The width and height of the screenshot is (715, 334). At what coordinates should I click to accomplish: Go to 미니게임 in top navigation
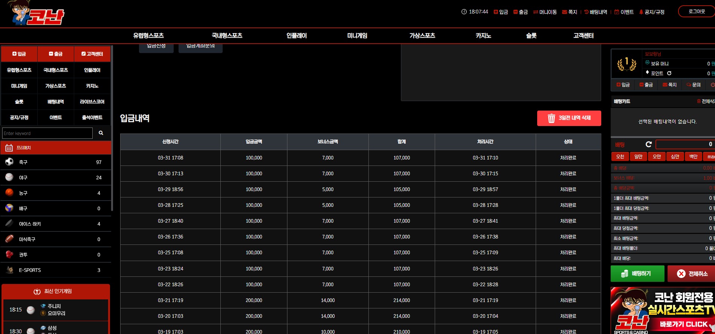tap(357, 35)
